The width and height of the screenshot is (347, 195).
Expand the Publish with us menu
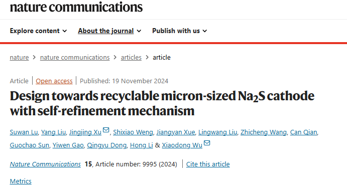179,31
